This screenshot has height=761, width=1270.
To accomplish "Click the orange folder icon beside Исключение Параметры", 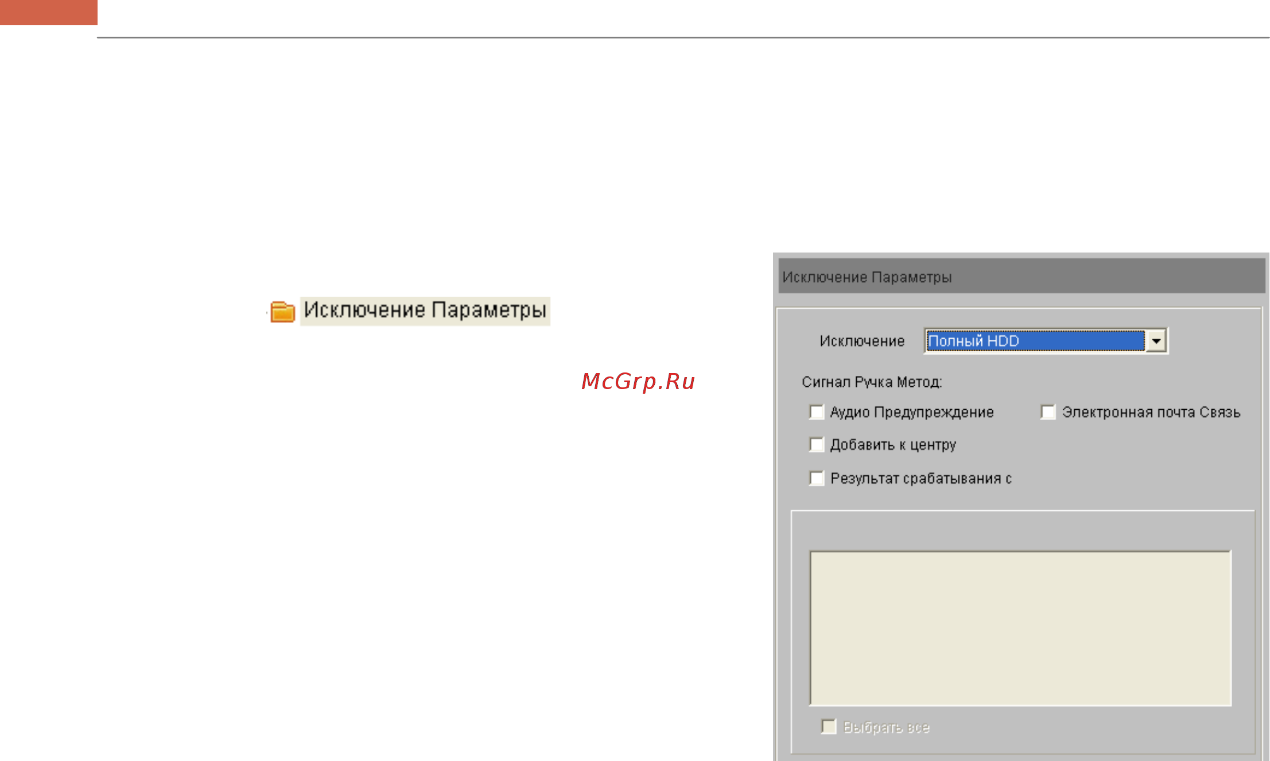I will 282,312.
